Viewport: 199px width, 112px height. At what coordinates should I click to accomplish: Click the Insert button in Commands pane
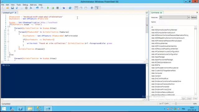189,98
